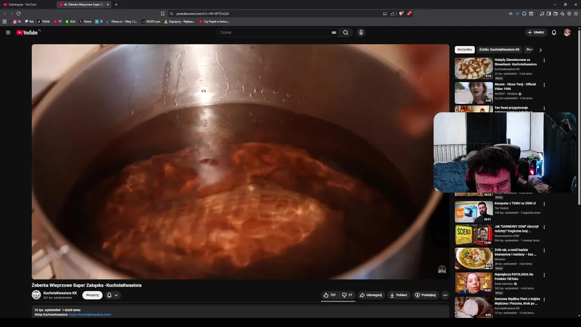Open Brave main menu hamburger
The width and height of the screenshot is (581, 327).
pos(576,14)
